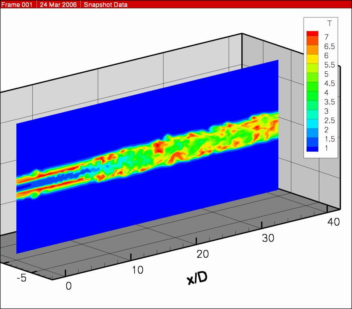The width and height of the screenshot is (352, 309).
Task: Pick the cyan legend band beside 2.5
Action: pyautogui.click(x=313, y=121)
